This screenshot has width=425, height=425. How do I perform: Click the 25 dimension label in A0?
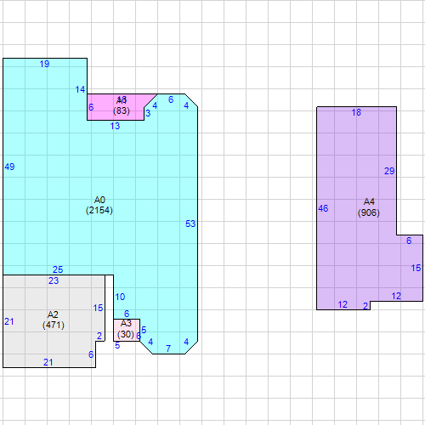pyautogui.click(x=58, y=269)
